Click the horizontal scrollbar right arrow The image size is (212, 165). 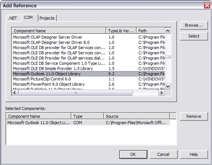pos(161,93)
